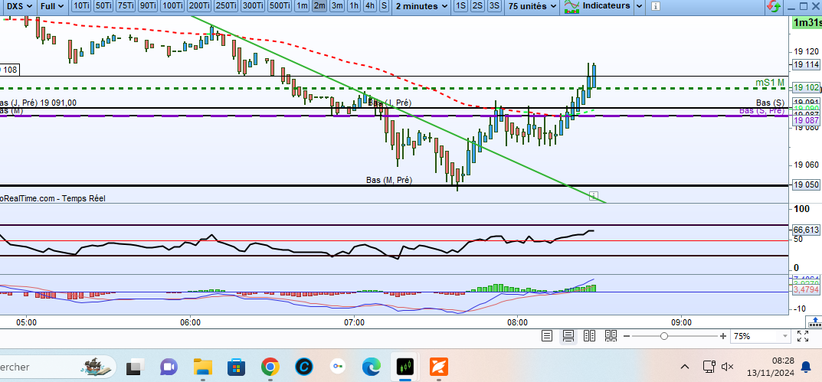Select the 250Ti tick timeframe
The width and height of the screenshot is (822, 382).
[226, 6]
